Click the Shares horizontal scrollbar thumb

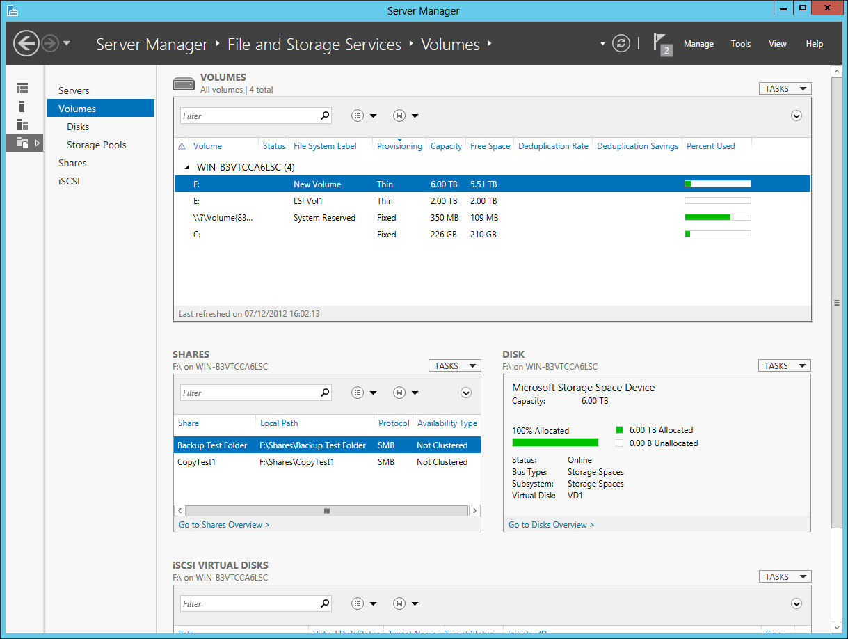tap(327, 511)
